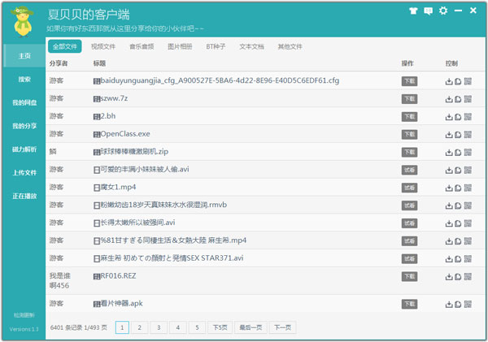This screenshot has width=488, height=342.
Task: Click copy-link icon in OpenClass.exe row
Action: pyautogui.click(x=458, y=135)
